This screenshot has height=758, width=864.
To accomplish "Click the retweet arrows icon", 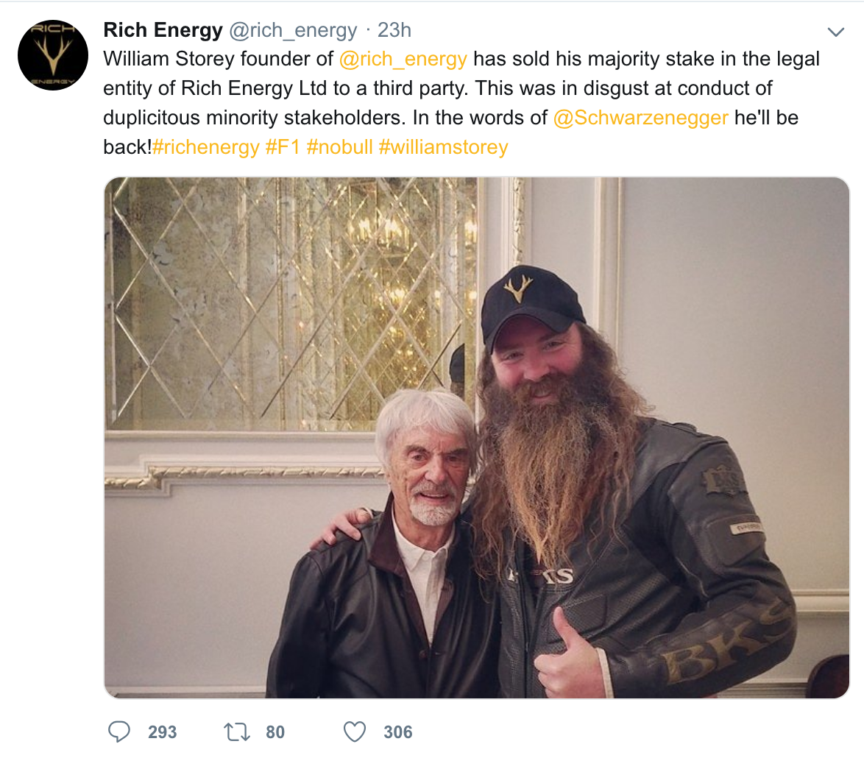I will 237,732.
